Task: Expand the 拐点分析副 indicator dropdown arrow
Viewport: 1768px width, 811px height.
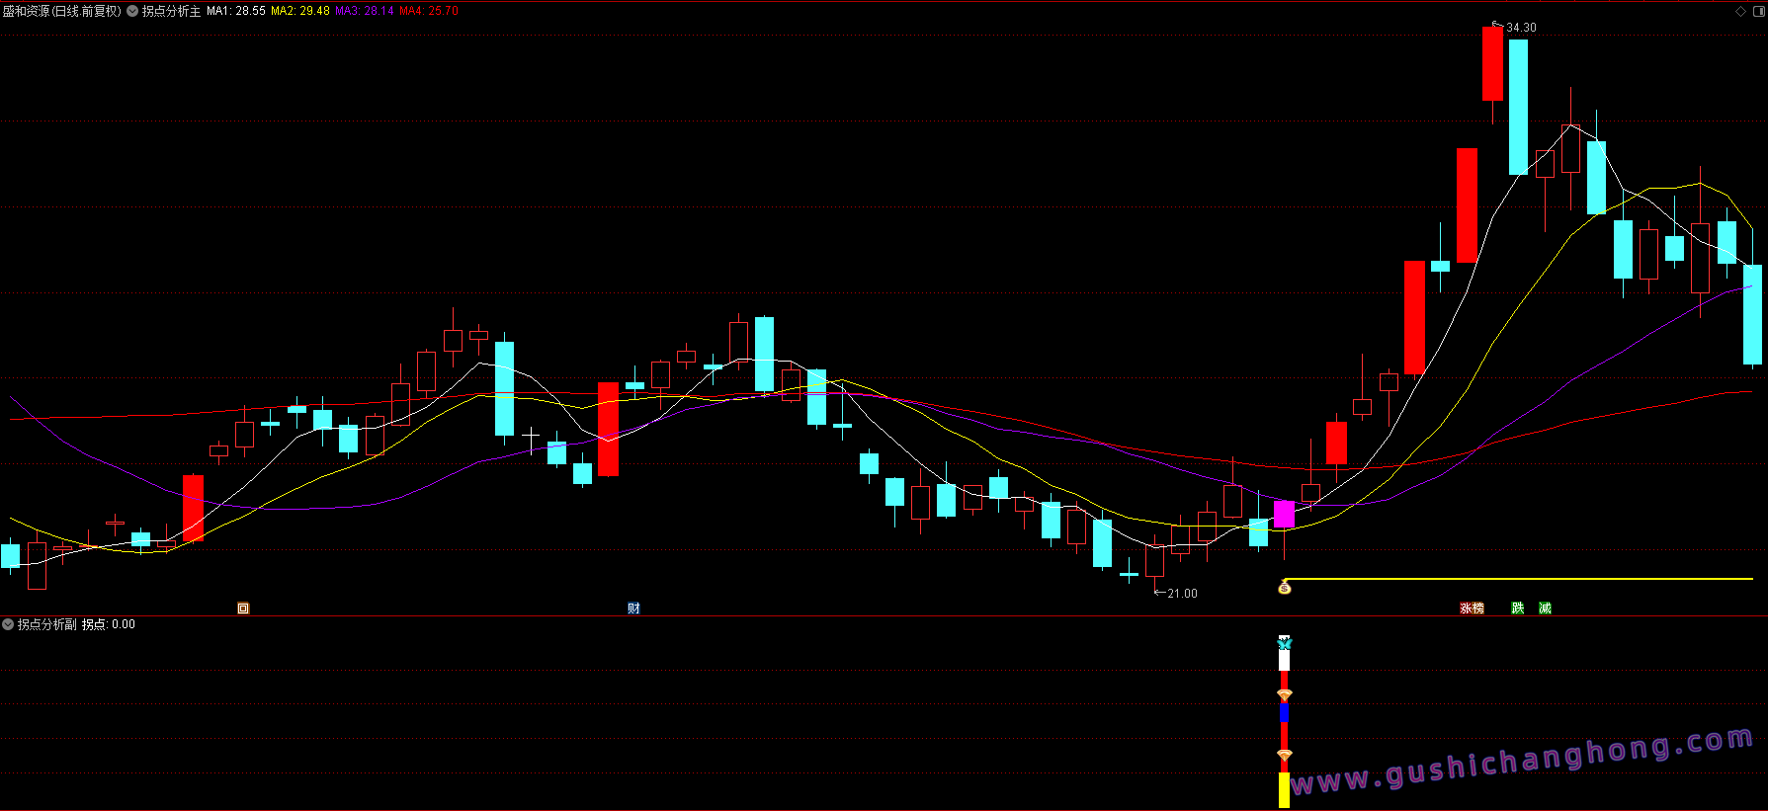Action: [x=8, y=624]
